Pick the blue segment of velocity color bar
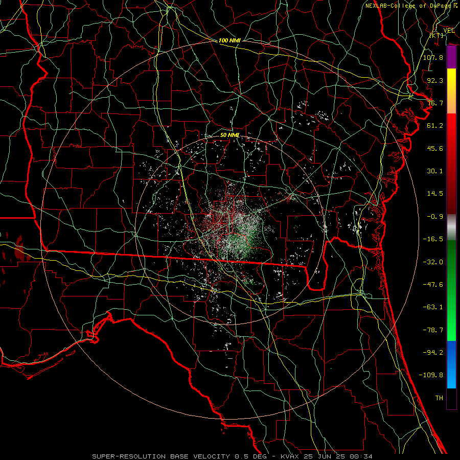This screenshot has height=460, width=460. coord(451,364)
